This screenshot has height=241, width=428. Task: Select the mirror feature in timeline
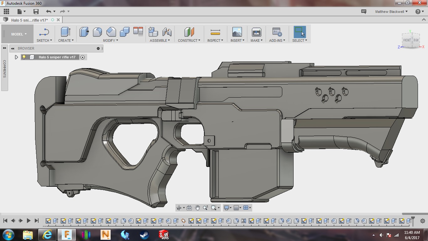(244, 221)
